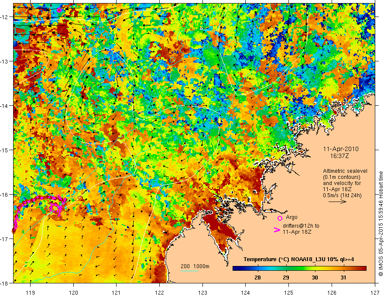Viewport: 384px width, 296px height.
Task: Click the 'and velocity for' text
Action: tap(342, 183)
